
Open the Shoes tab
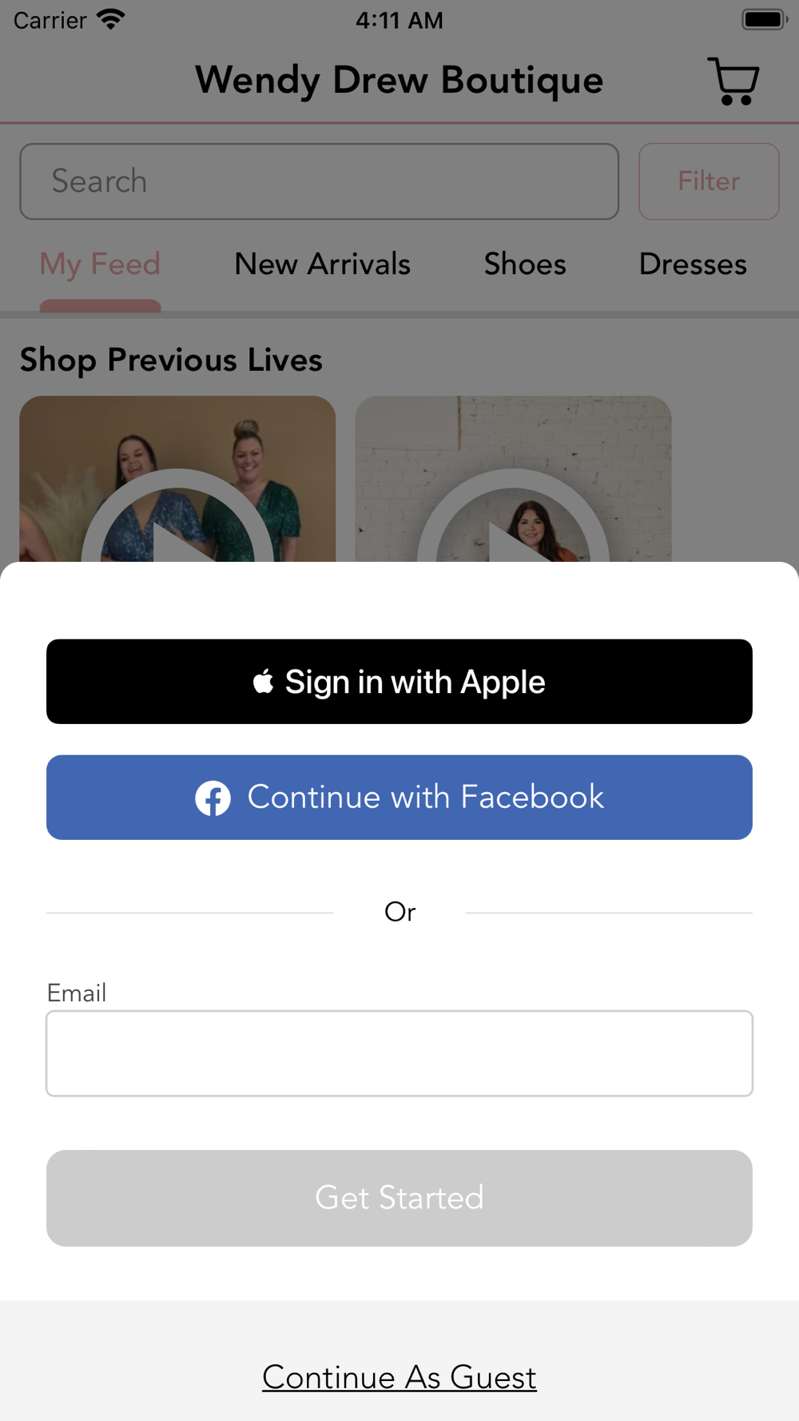525,265
